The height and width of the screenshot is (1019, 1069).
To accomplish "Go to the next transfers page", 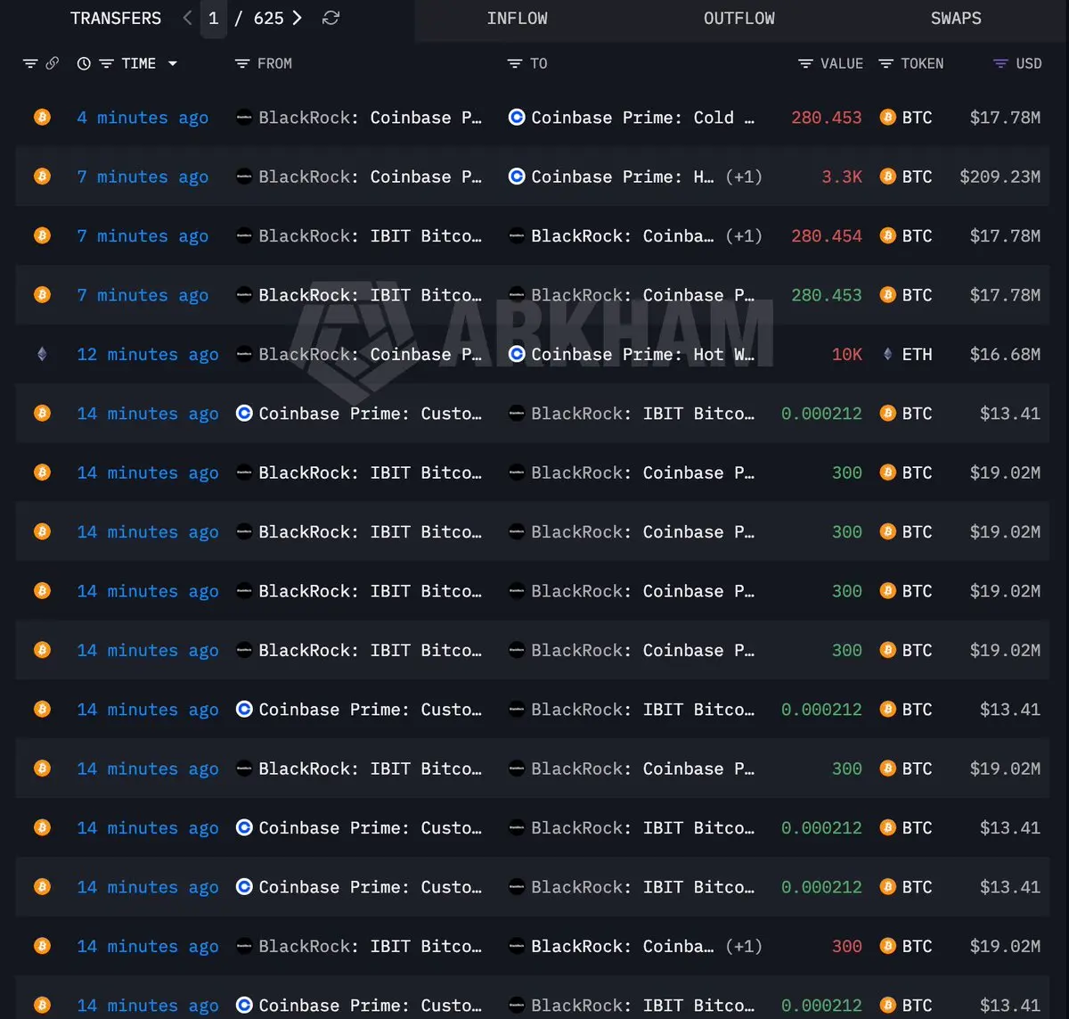I will [x=298, y=18].
